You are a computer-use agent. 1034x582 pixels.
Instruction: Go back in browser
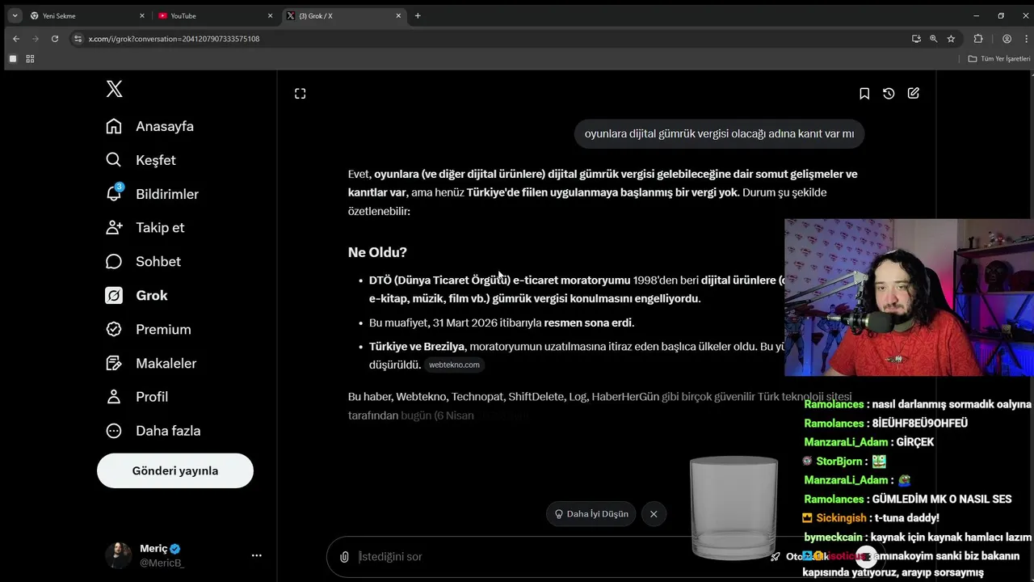coord(15,38)
